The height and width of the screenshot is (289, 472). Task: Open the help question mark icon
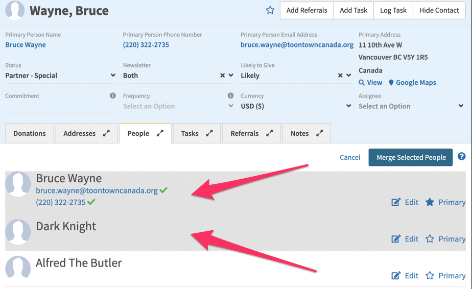tap(461, 157)
